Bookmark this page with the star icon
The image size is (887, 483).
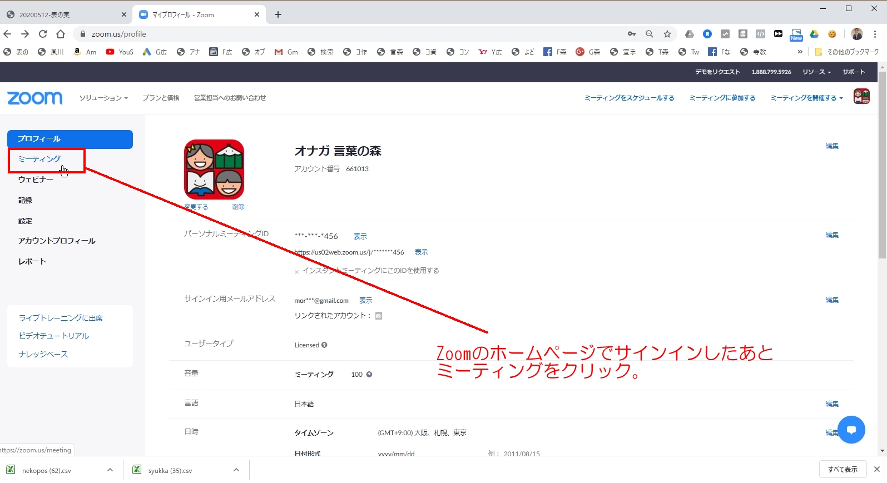click(667, 34)
